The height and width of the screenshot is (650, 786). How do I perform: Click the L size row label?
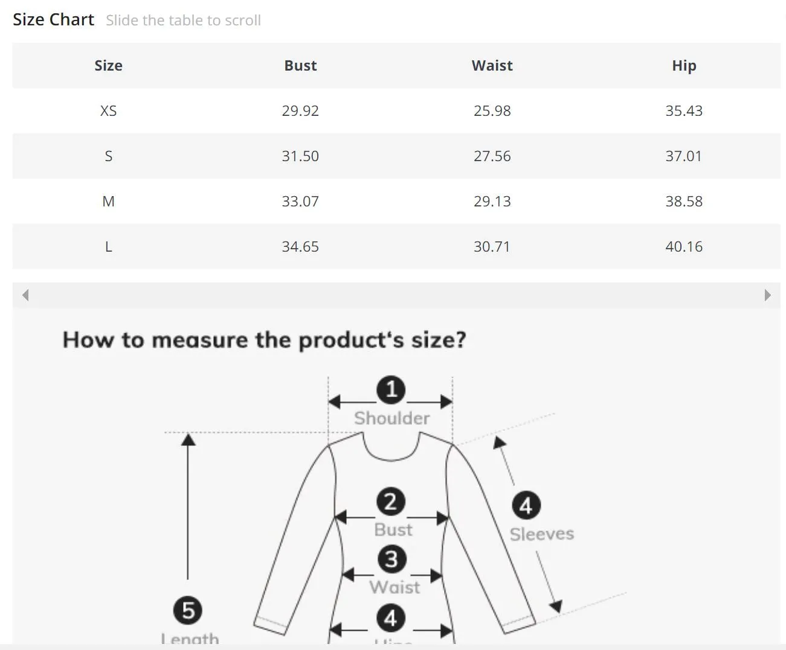pos(108,247)
